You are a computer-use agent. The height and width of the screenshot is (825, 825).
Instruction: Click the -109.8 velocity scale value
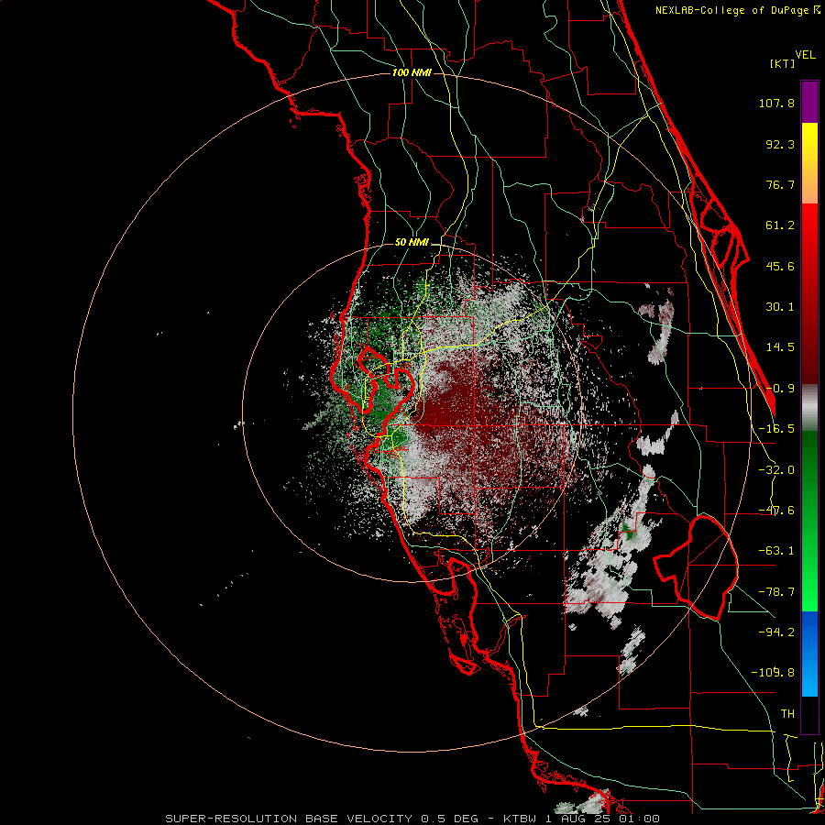[774, 673]
